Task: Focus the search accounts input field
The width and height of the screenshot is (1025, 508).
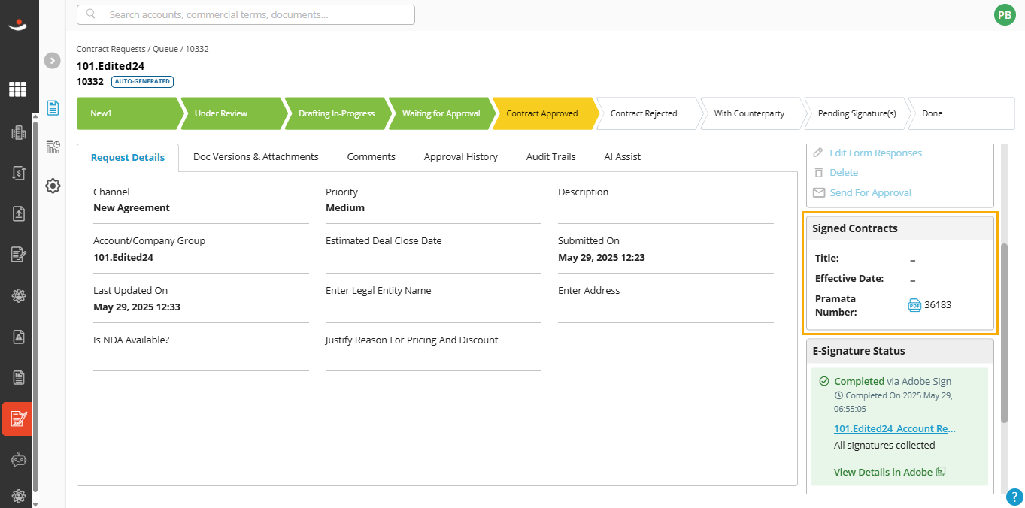Action: click(x=246, y=14)
